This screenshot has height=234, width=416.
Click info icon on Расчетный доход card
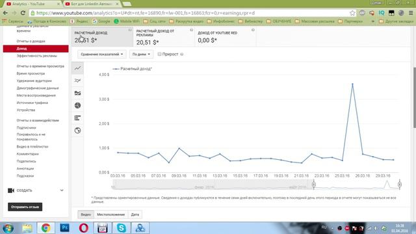(130, 30)
